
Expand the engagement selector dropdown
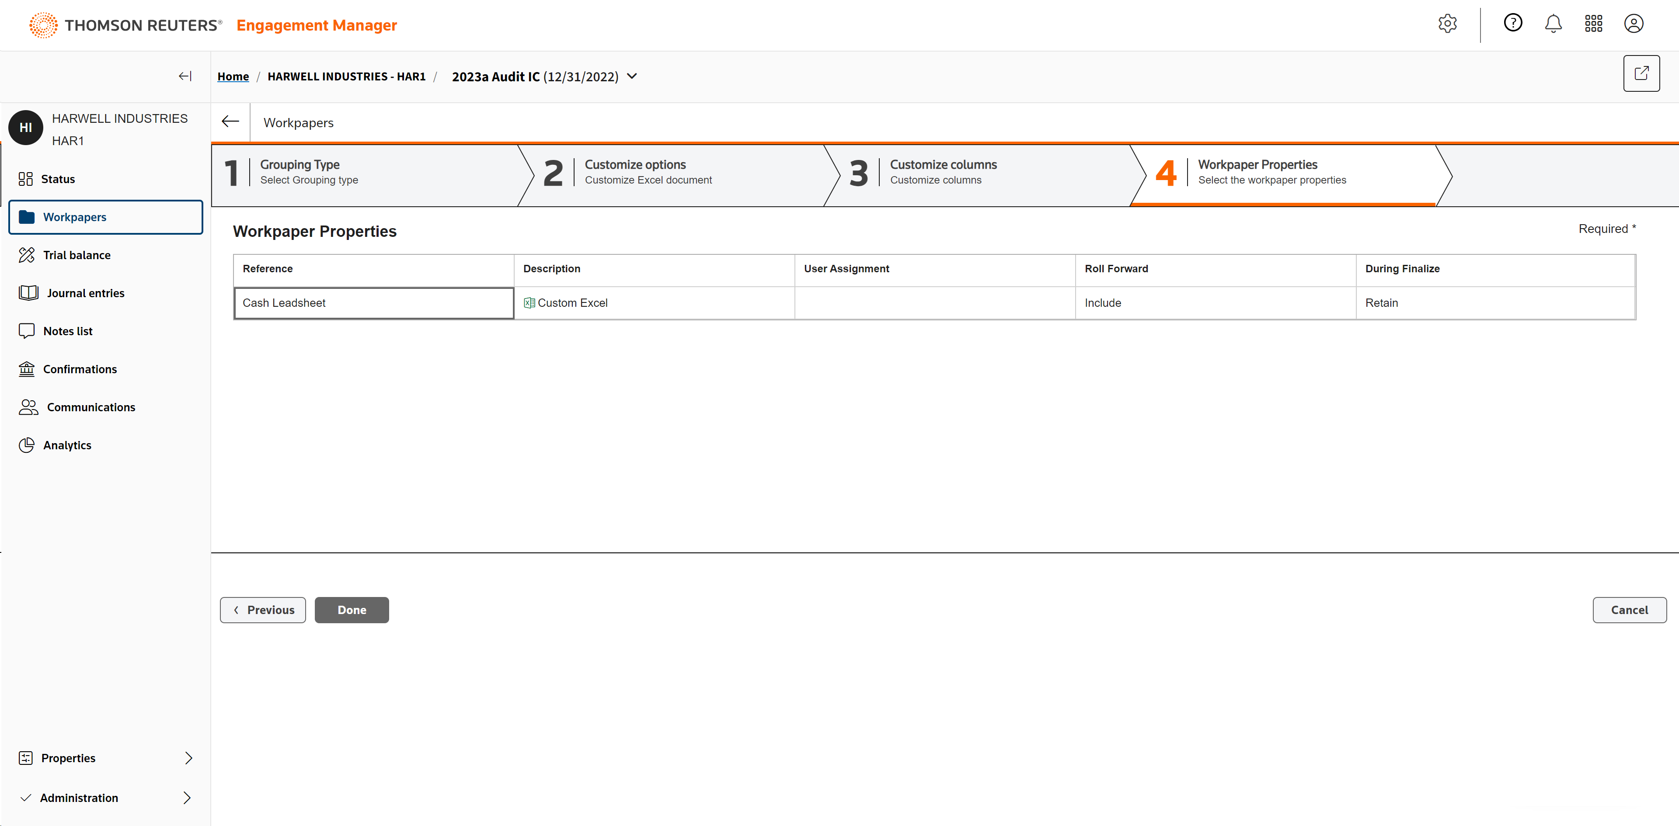pos(632,76)
